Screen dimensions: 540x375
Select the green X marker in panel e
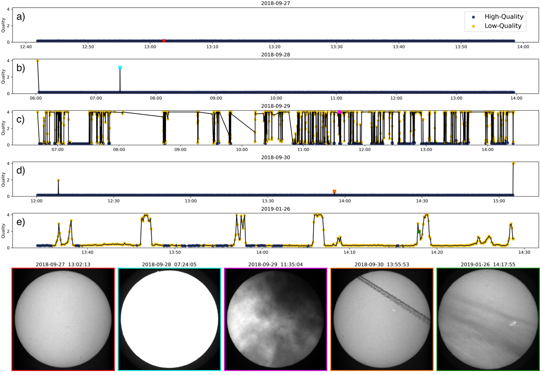[x=419, y=232]
